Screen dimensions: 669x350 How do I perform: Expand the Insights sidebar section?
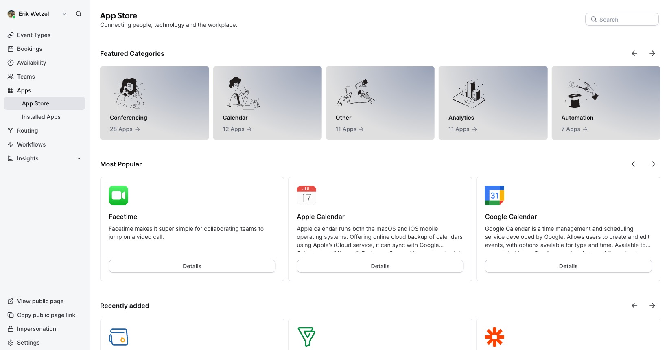(79, 158)
